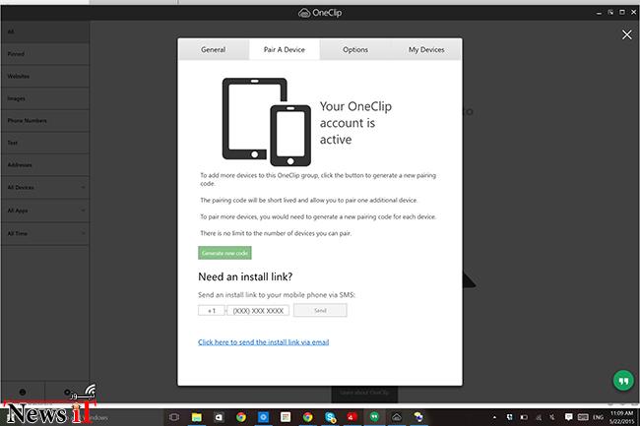Close the settings overlay with the X icon
Image resolution: width=640 pixels, height=426 pixels.
[626, 34]
